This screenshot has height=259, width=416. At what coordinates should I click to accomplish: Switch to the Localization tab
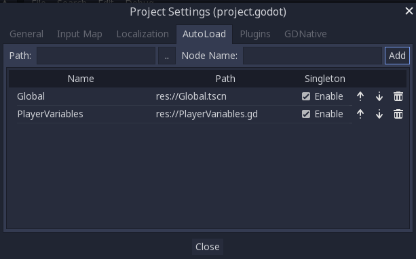pyautogui.click(x=143, y=34)
